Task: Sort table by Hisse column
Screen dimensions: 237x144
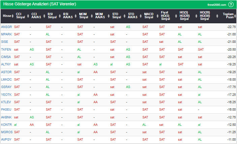Action: point(6,16)
